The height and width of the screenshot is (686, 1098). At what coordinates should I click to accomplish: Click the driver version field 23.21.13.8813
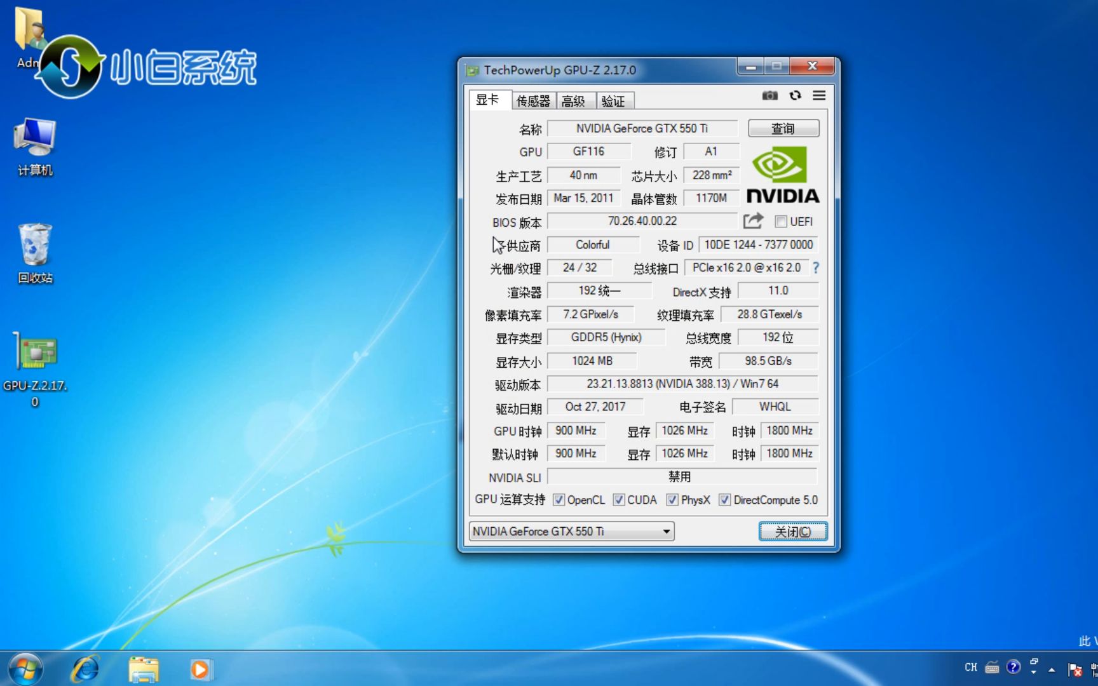tap(682, 384)
